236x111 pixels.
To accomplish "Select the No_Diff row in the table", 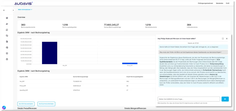I will (x=86, y=81).
